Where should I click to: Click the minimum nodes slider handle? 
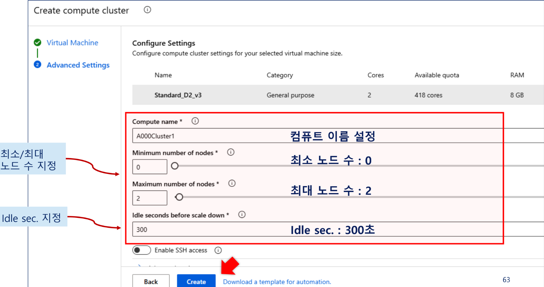click(175, 166)
